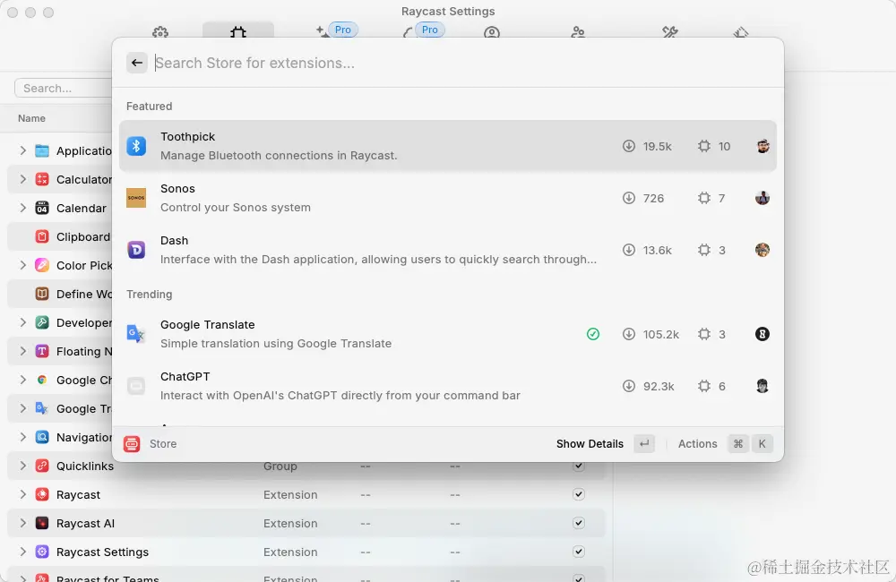Screen dimensions: 896x582
Task: Click the Command key hint beside Actions
Action: [x=737, y=444]
